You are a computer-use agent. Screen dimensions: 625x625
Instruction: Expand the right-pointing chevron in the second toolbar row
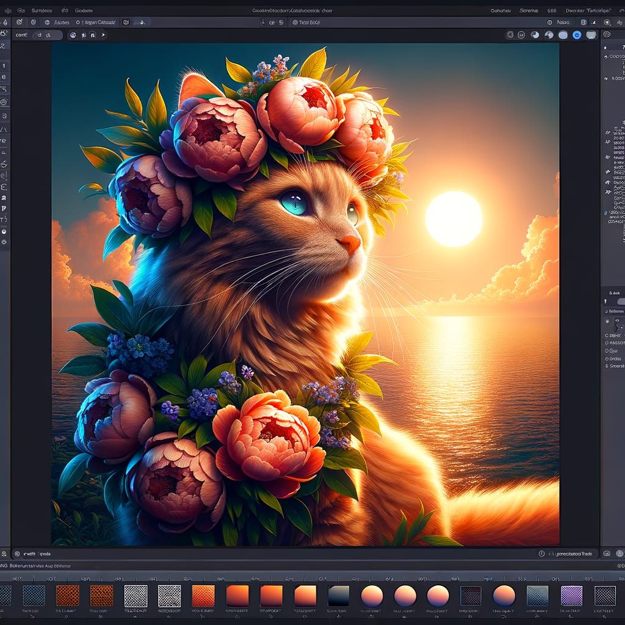click(x=103, y=35)
